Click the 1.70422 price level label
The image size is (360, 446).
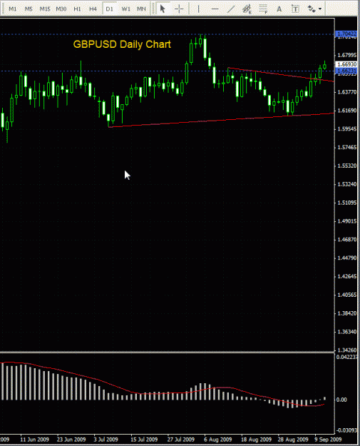tap(346, 34)
